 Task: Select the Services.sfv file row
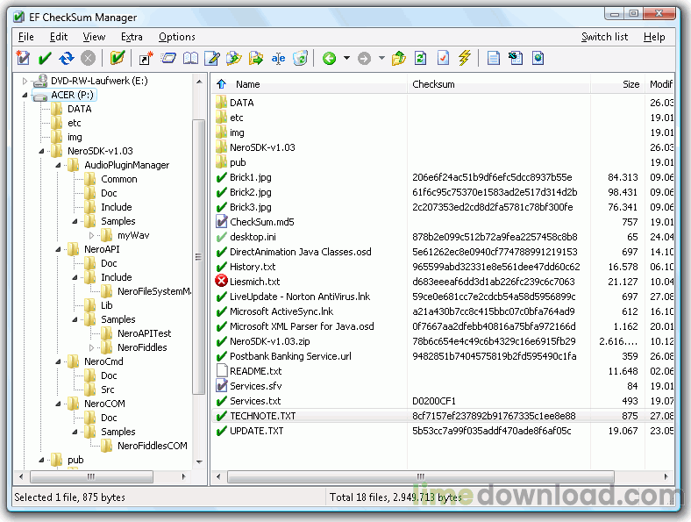point(443,386)
